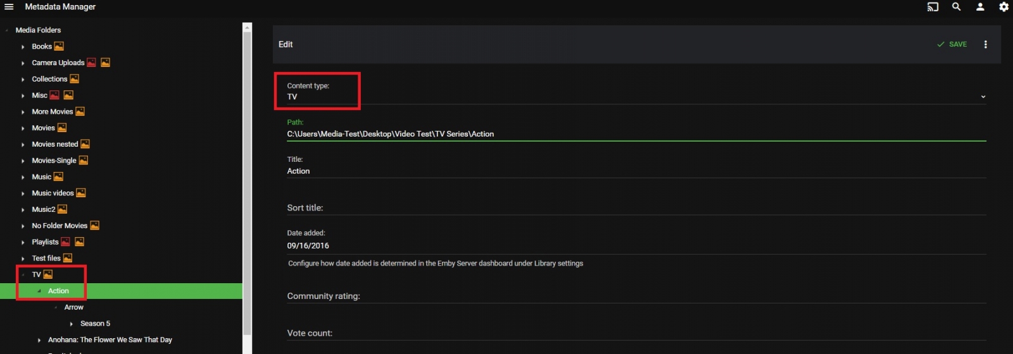This screenshot has width=1013, height=354.
Task: Click the orange image icon beside Camera Uploads
Action: 105,63
